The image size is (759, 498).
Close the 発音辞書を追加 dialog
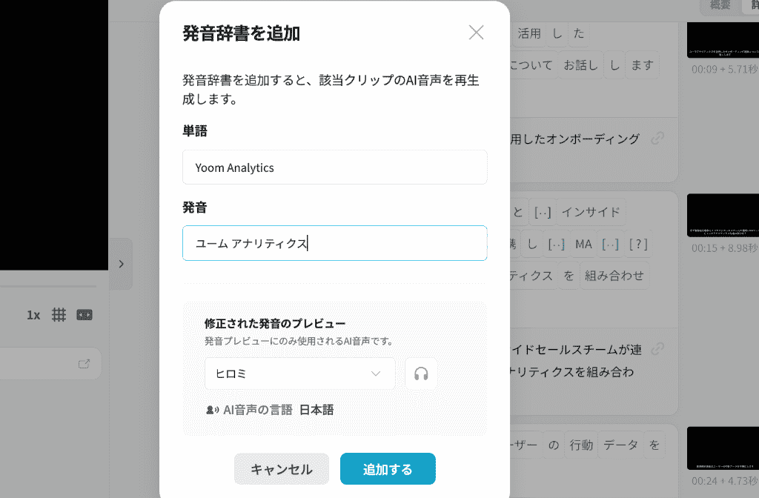(477, 33)
